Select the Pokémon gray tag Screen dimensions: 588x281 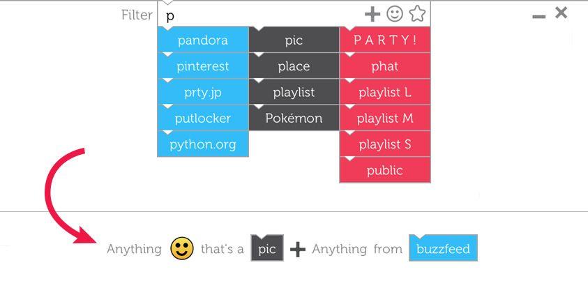[x=294, y=118]
